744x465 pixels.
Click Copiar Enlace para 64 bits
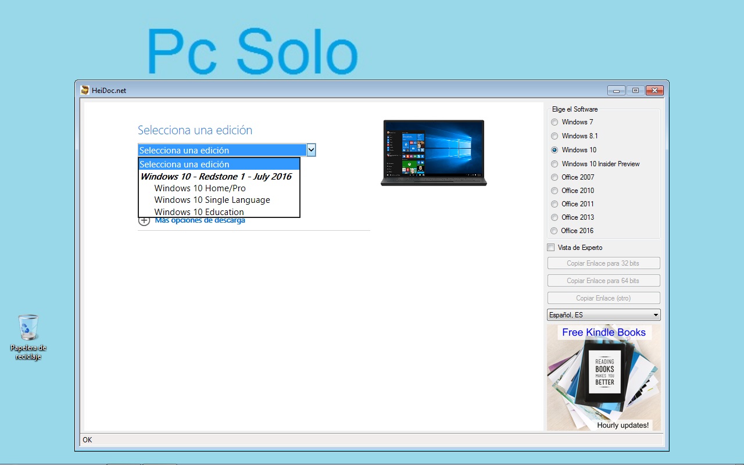(603, 280)
